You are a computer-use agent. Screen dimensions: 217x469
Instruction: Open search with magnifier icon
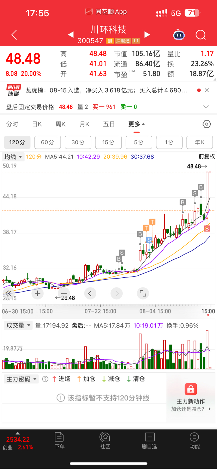pyautogui.click(x=201, y=35)
